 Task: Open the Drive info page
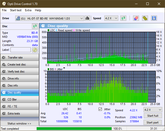20,78
